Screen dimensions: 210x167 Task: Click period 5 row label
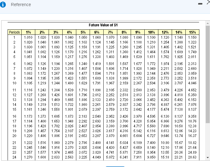pos(14,57)
